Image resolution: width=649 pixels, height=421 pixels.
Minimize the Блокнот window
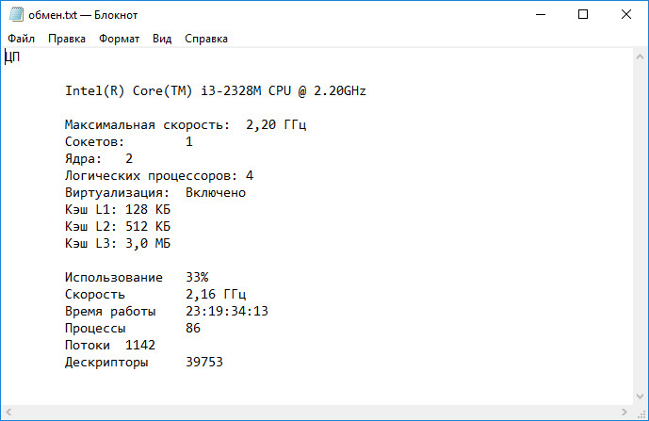[541, 14]
